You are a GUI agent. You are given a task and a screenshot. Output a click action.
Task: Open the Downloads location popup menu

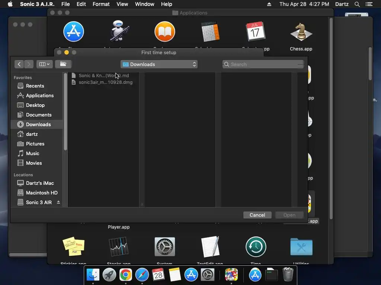pos(159,64)
